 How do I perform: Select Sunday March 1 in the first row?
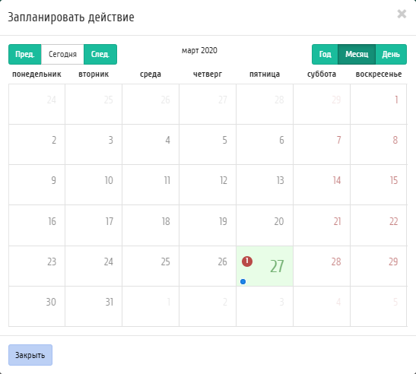click(378, 104)
